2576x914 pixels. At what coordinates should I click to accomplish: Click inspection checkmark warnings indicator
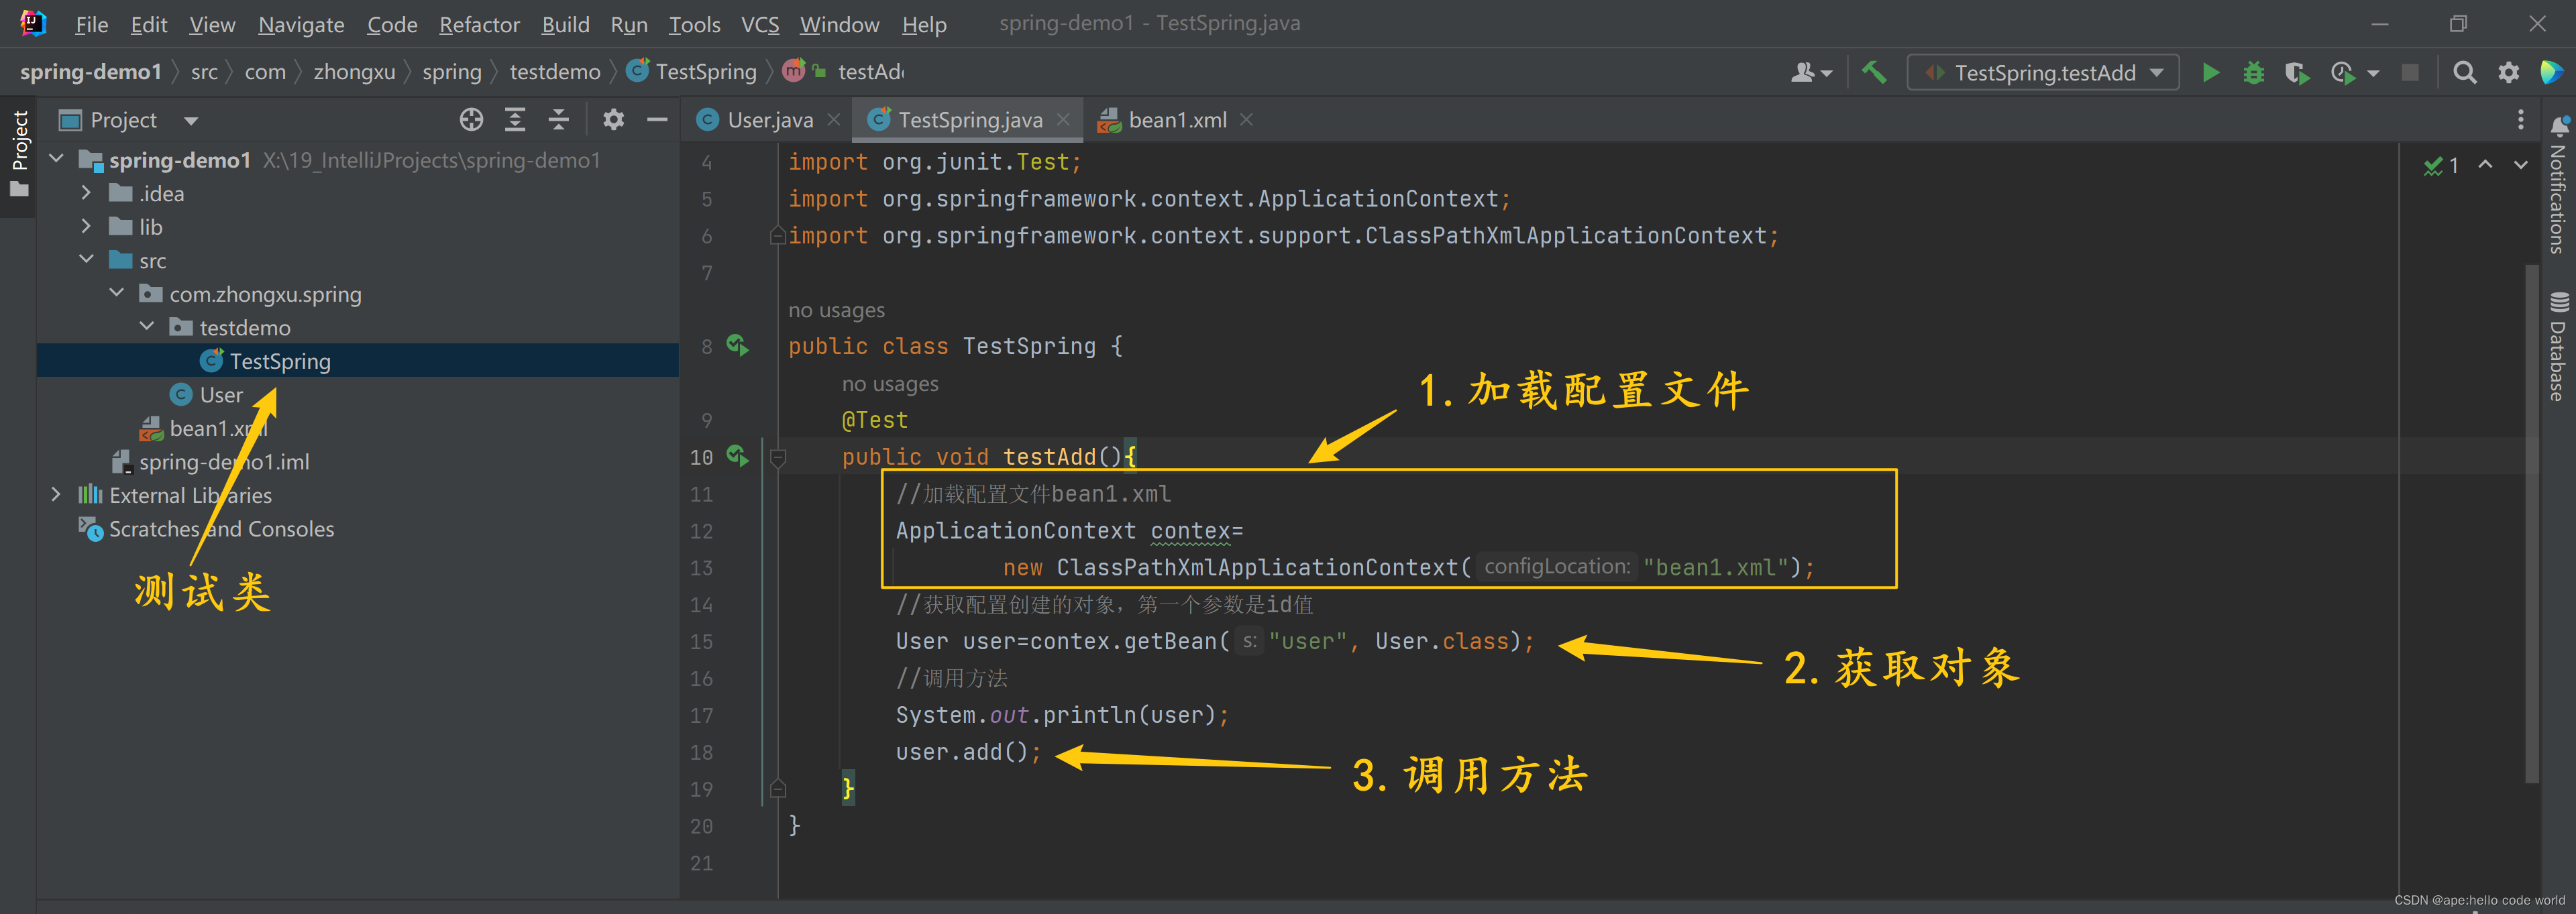[x=2441, y=166]
